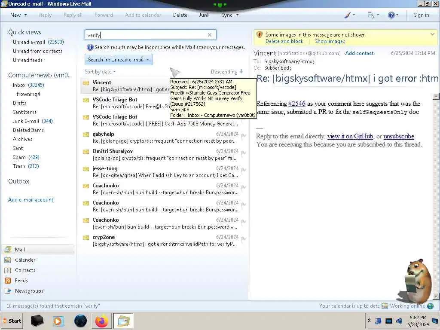This screenshot has width=440, height=330.
Task: Click the envelope icon for Vincent message
Action: (86, 83)
